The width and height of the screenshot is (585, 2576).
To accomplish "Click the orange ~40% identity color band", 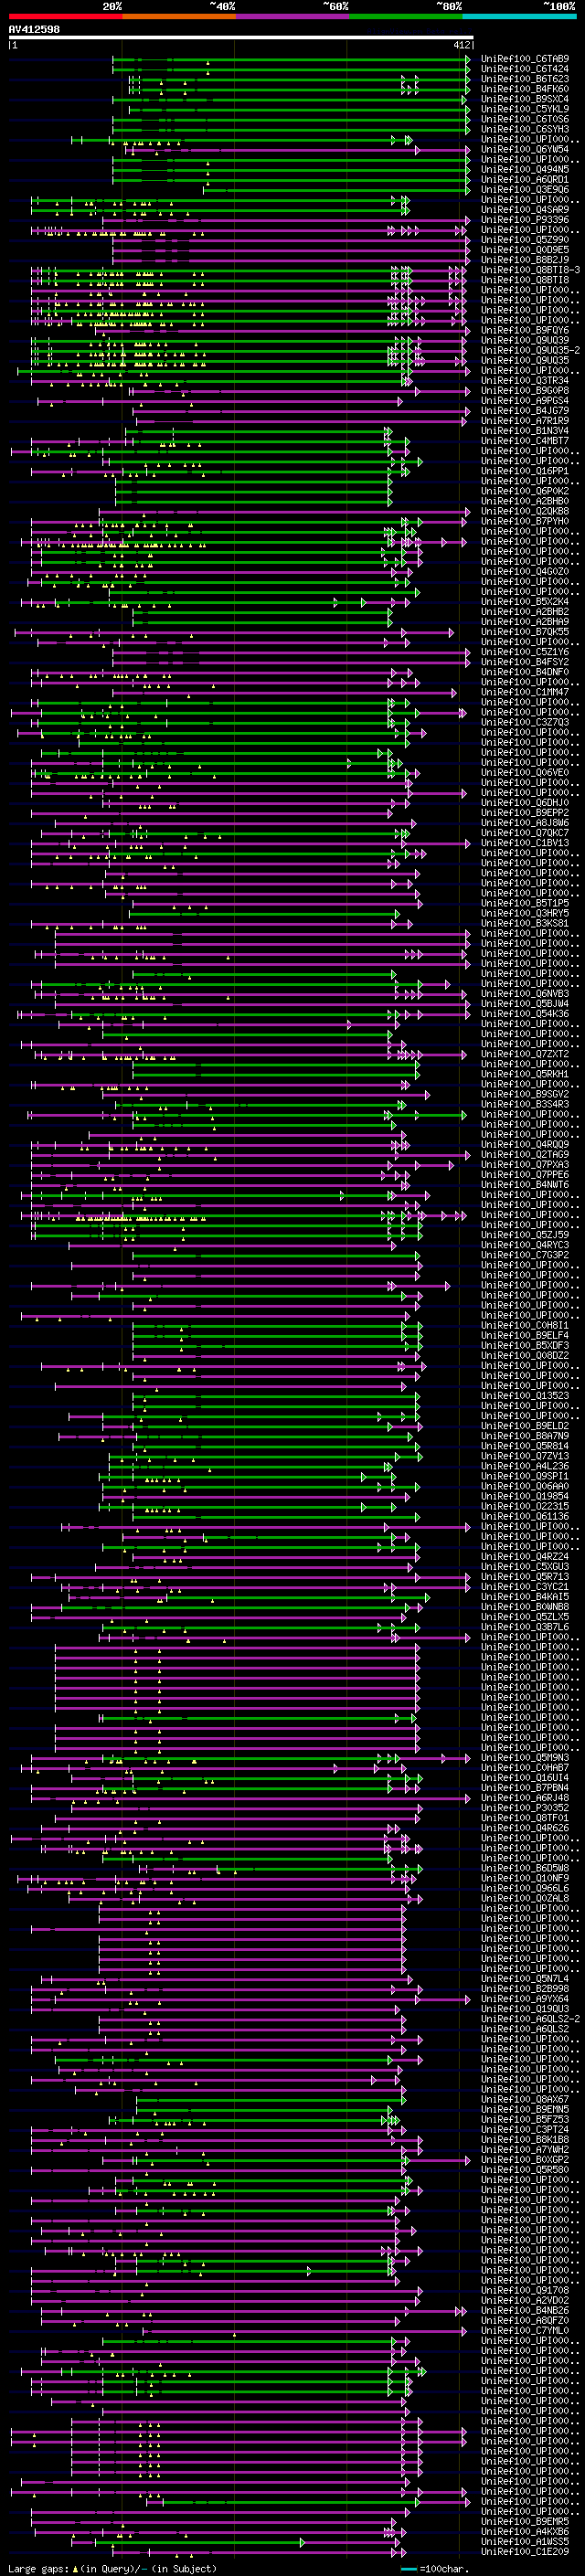I will (179, 16).
